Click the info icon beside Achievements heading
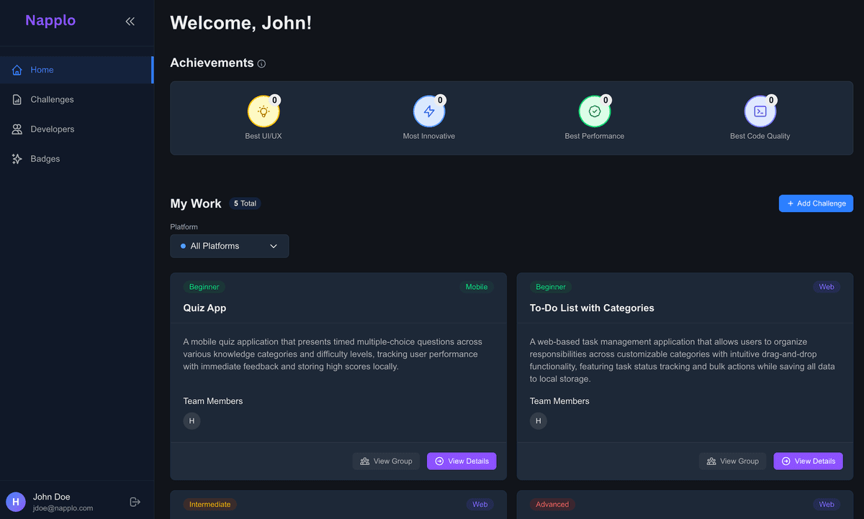Viewport: 864px width, 519px height. [261, 63]
